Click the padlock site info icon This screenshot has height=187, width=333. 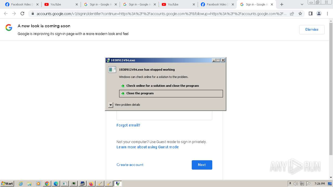pos(33,14)
